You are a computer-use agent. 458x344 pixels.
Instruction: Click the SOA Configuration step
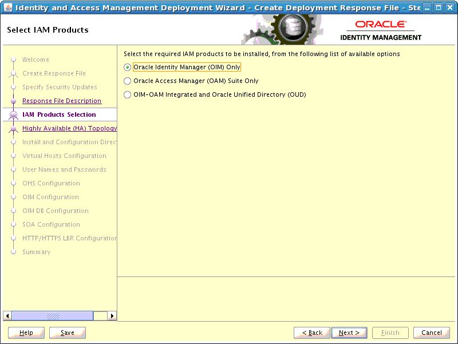[x=51, y=224]
